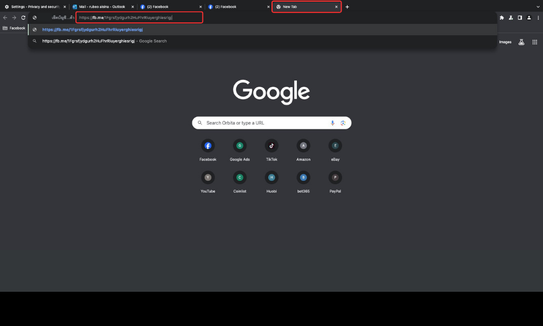The height and width of the screenshot is (326, 543).
Task: Open the Facebook bookmarks folder
Action: 14,28
